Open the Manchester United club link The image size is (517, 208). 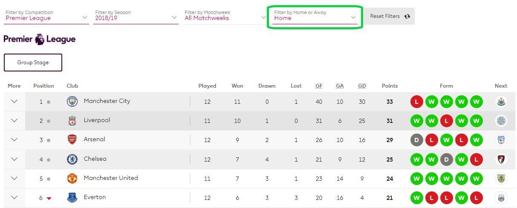pos(111,178)
